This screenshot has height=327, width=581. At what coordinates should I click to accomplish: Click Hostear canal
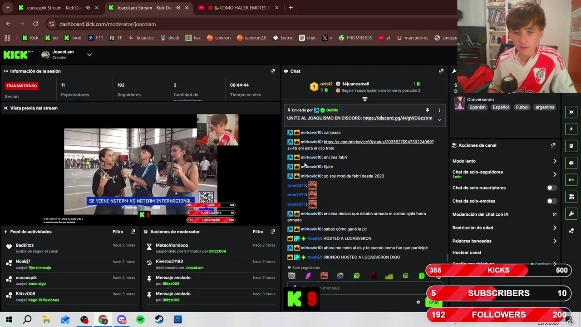tap(467, 253)
